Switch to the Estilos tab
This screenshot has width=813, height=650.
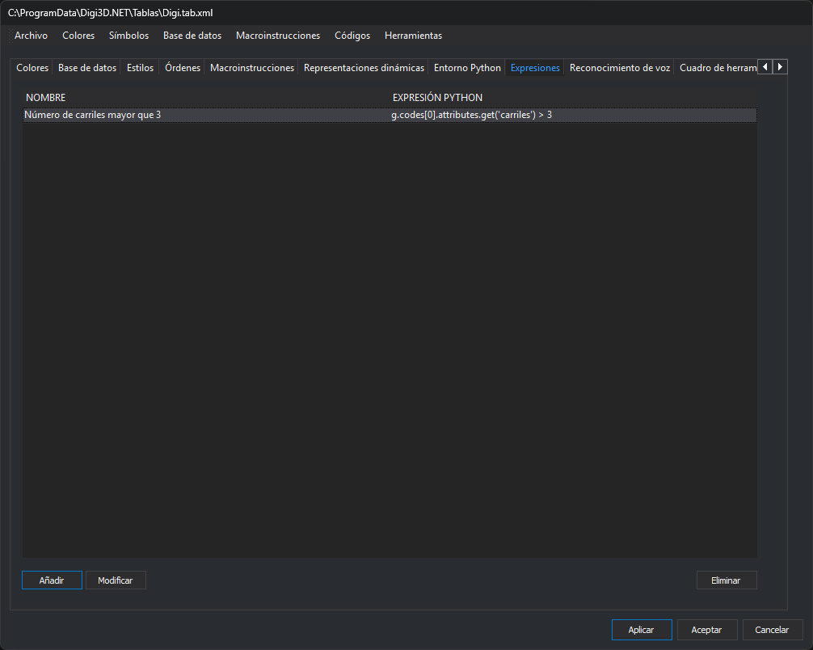click(140, 67)
